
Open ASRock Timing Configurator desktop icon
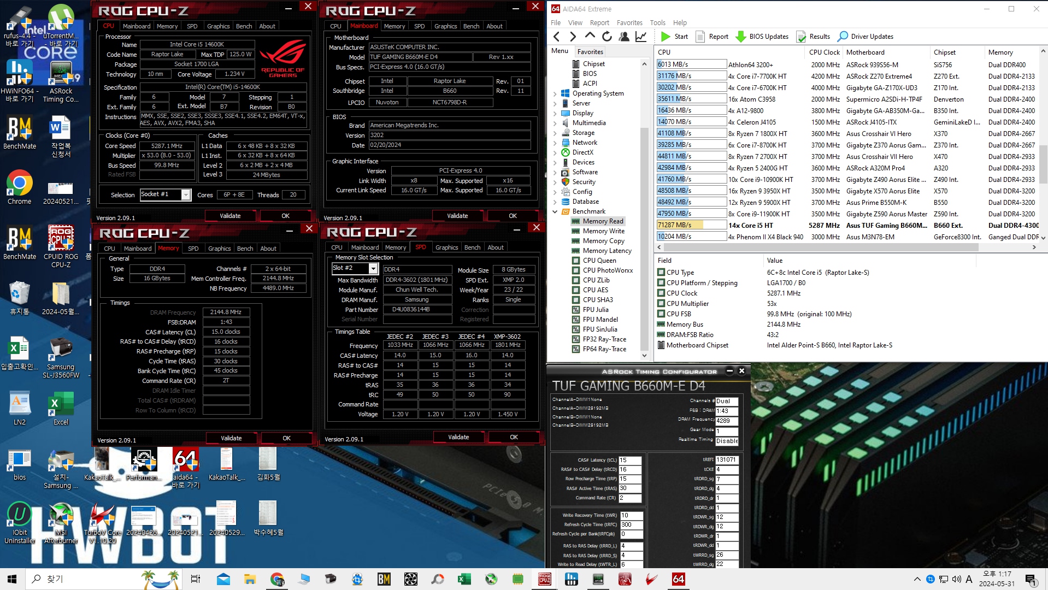(61, 81)
